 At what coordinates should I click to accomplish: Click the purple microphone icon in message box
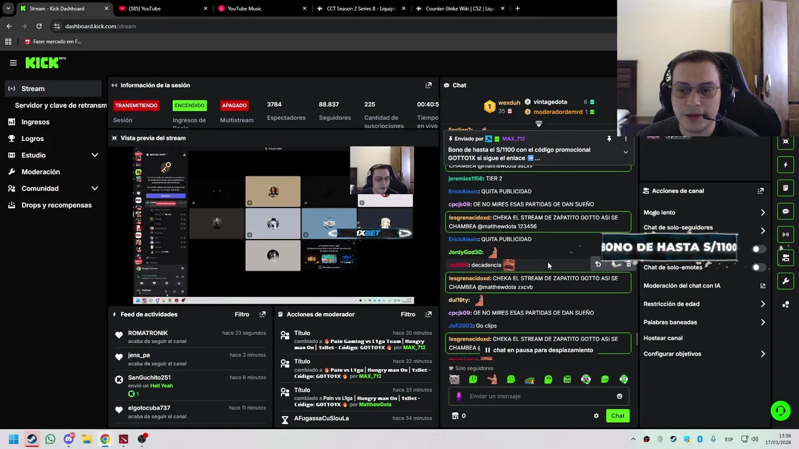[x=459, y=396]
